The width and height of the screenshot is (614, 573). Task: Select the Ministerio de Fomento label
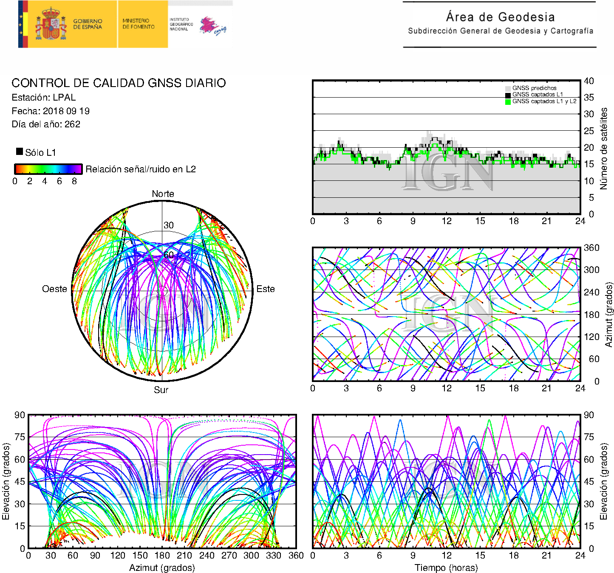click(139, 24)
